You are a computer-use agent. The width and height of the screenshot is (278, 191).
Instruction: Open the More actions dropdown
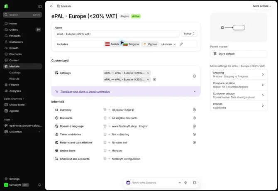pyautogui.click(x=262, y=6)
